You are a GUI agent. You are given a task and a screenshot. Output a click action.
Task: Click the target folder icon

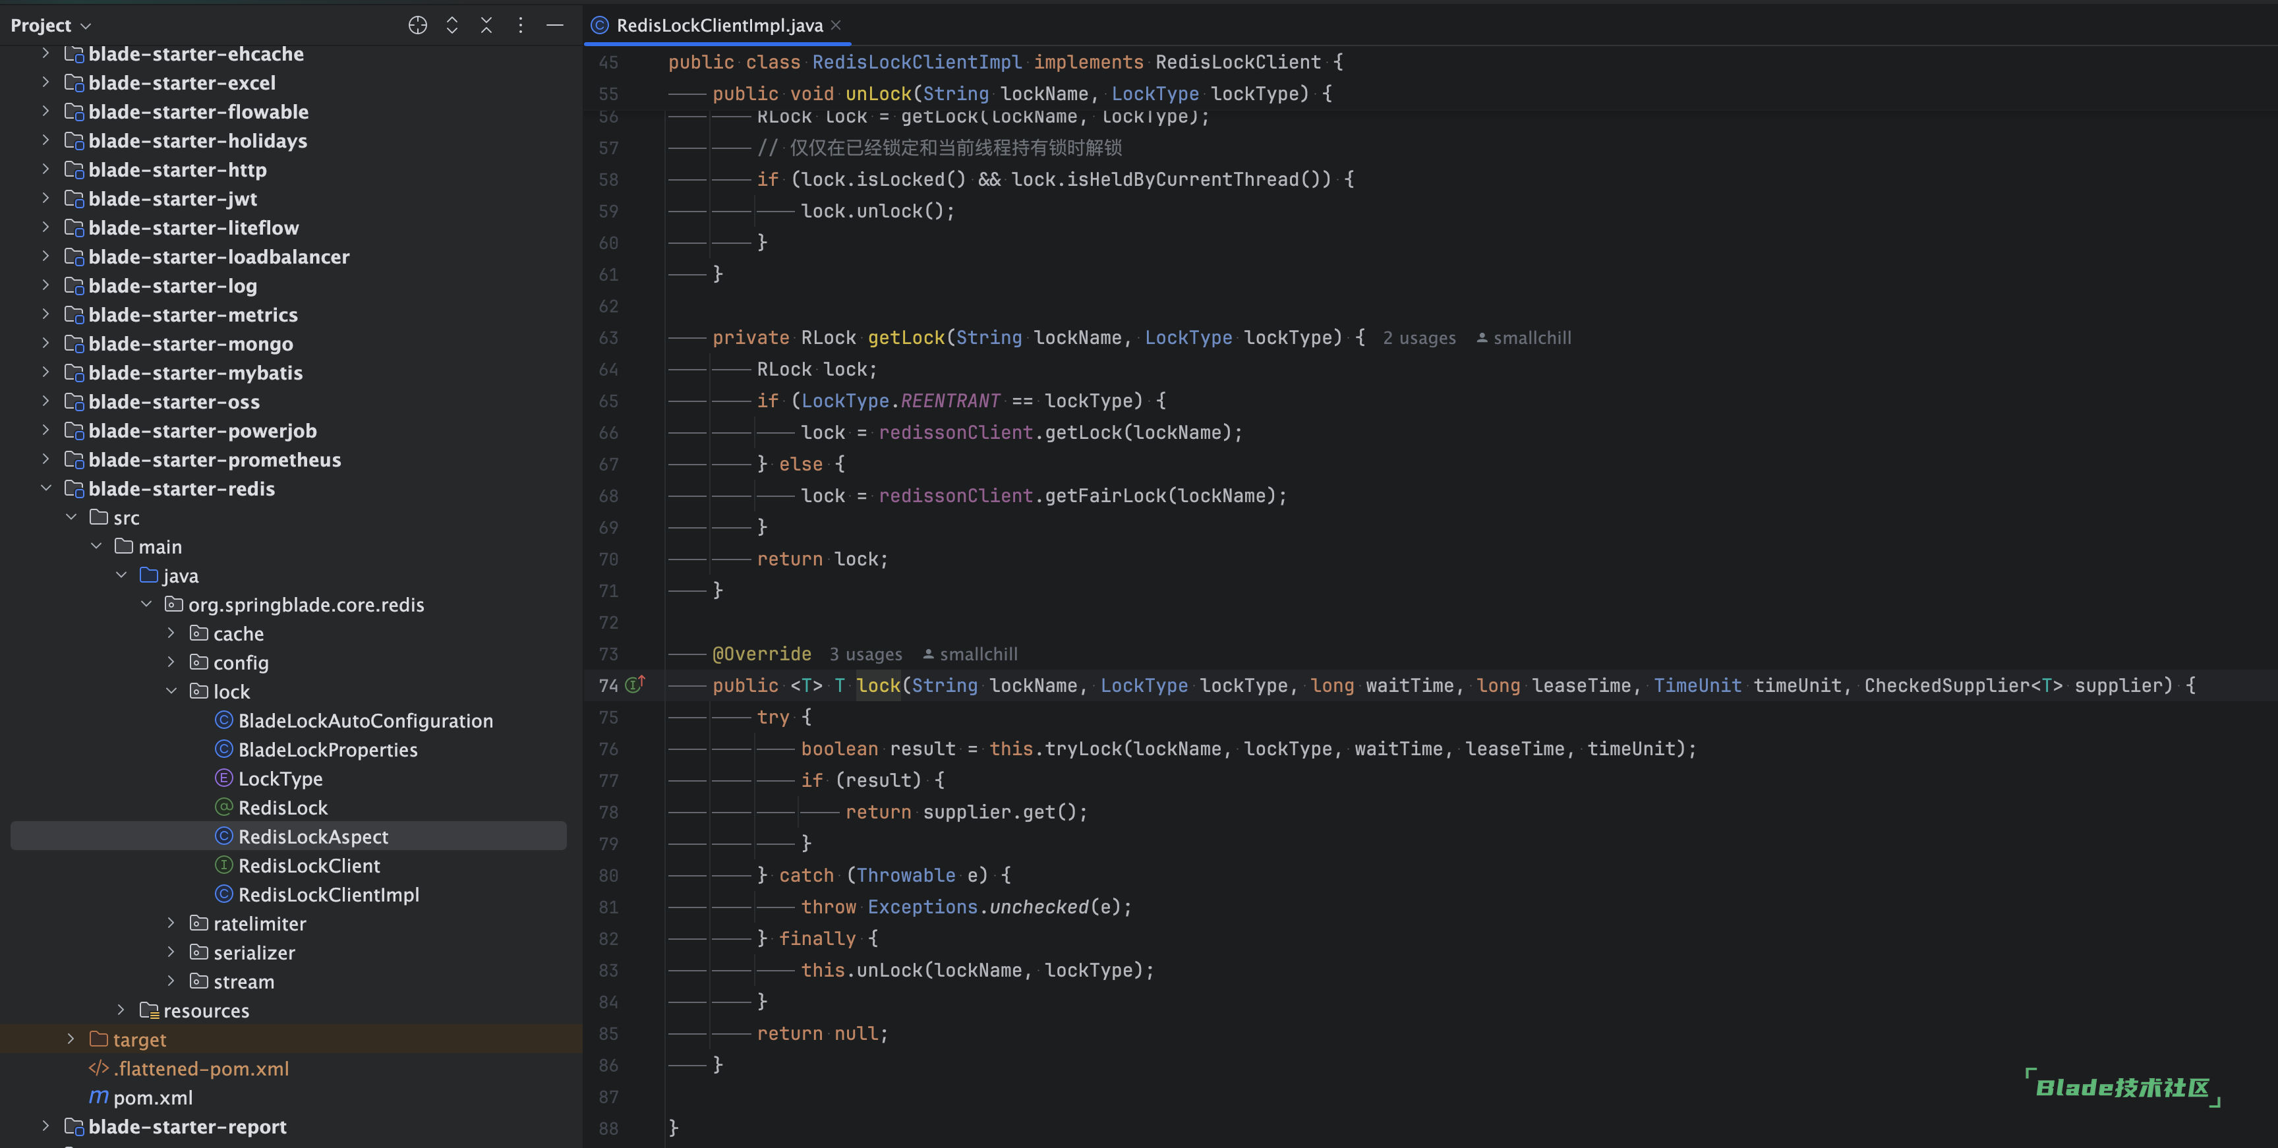pyautogui.click(x=98, y=1039)
